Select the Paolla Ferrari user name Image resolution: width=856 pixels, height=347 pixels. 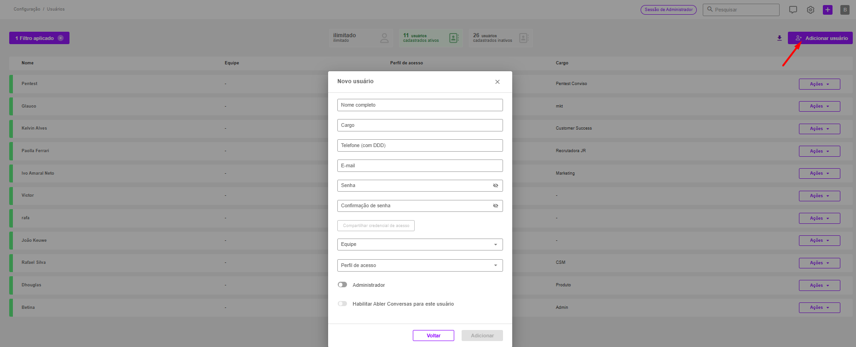point(35,151)
